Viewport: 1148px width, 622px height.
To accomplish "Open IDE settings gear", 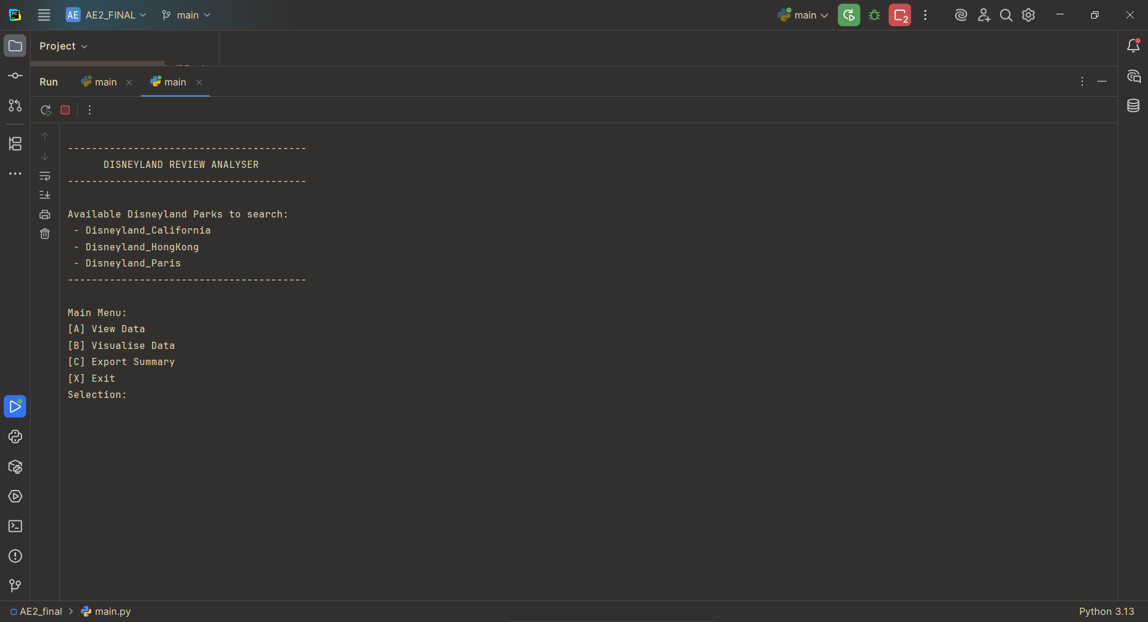I will [1028, 15].
